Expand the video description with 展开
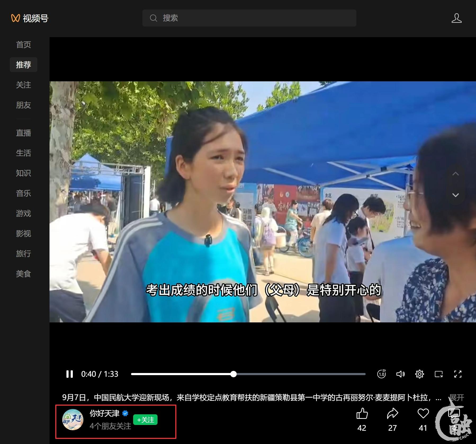Screen dimensions: 476x444 [457, 397]
